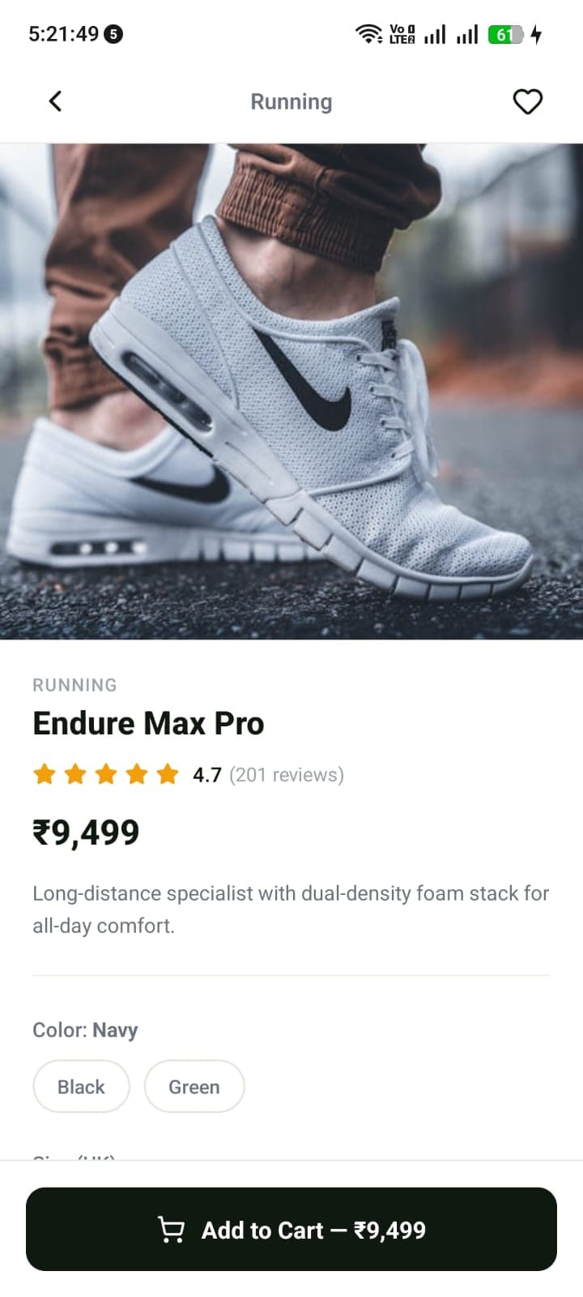Click the white sneaker product photo
This screenshot has width=583, height=1297.
click(x=291, y=392)
